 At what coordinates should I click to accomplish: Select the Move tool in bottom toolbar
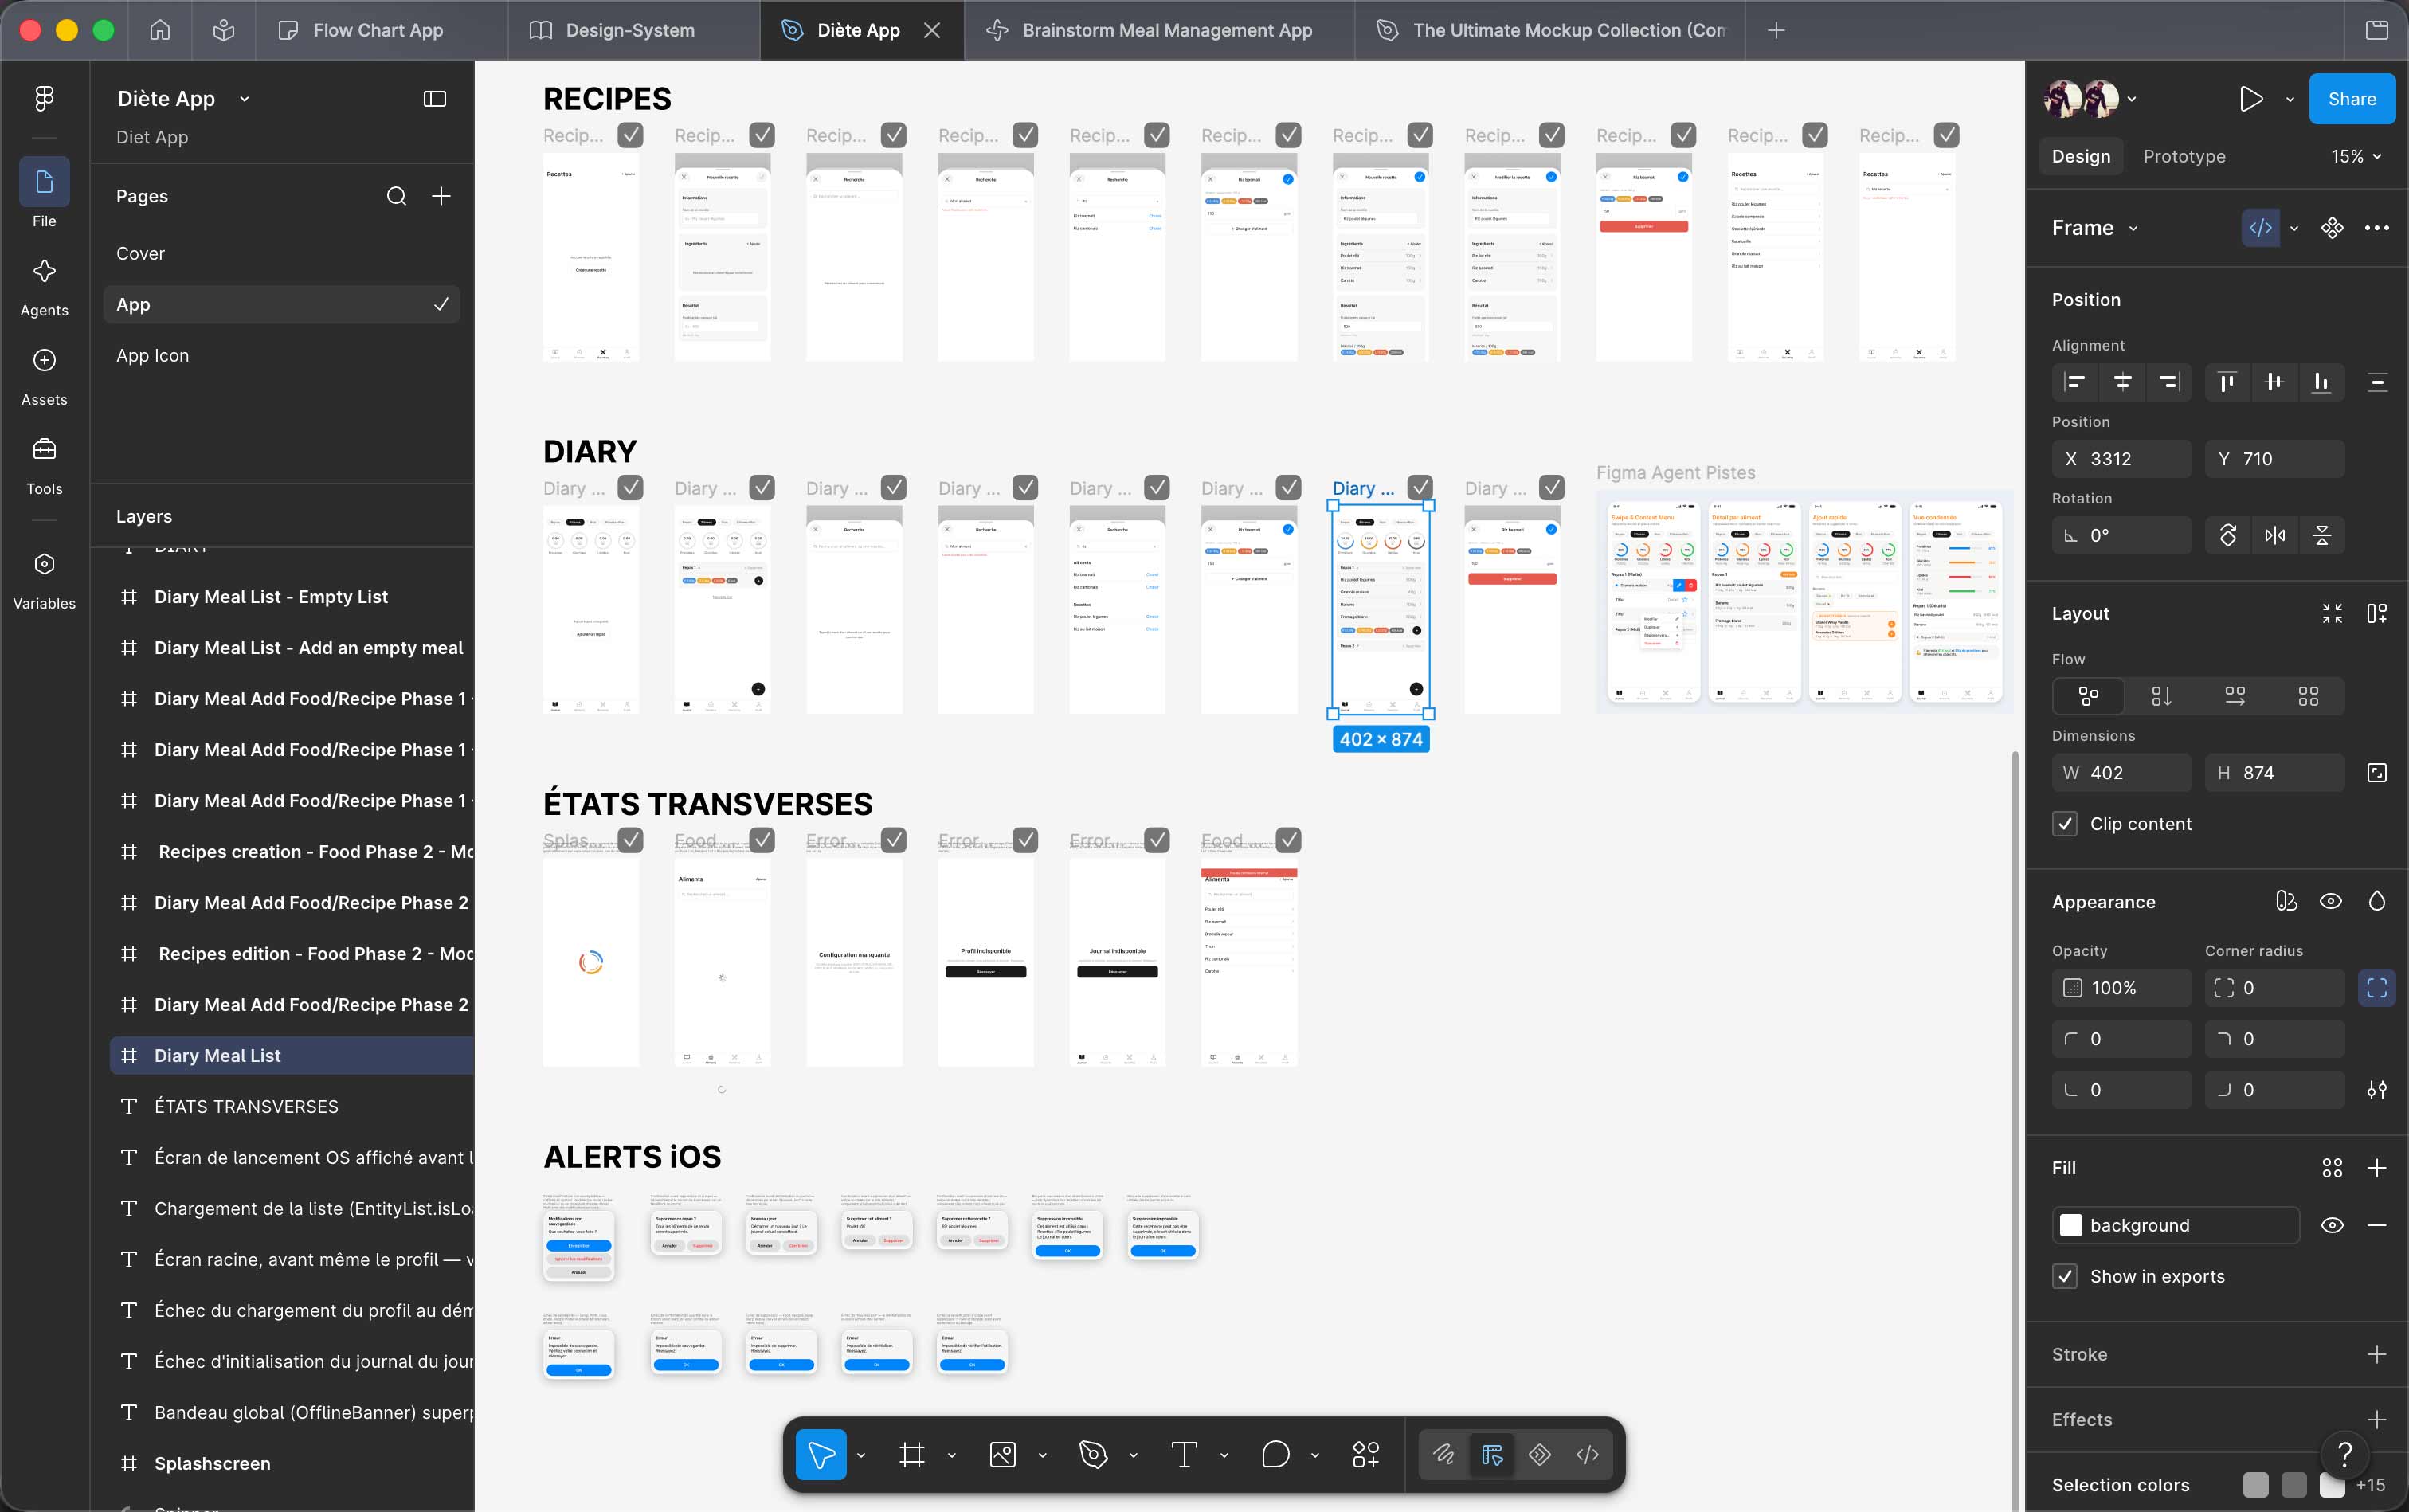coord(821,1454)
